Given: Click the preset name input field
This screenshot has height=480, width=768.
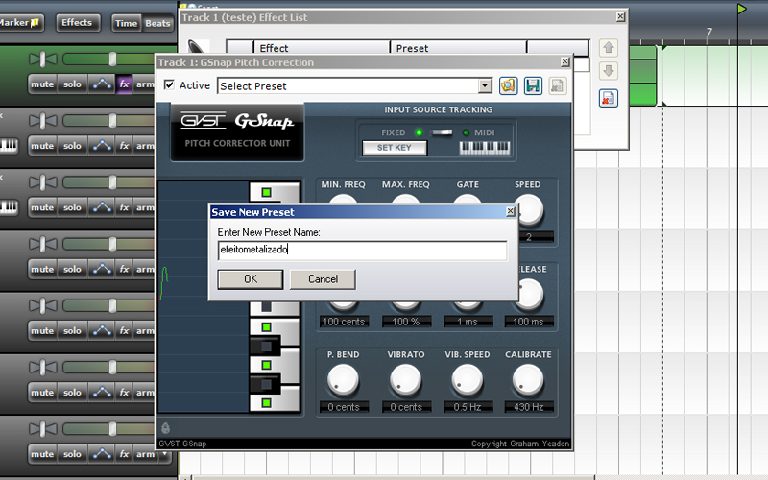Looking at the screenshot, I should [x=363, y=251].
